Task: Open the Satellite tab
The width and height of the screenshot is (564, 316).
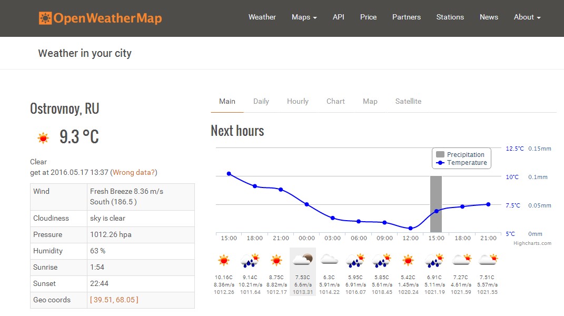Action: point(408,101)
